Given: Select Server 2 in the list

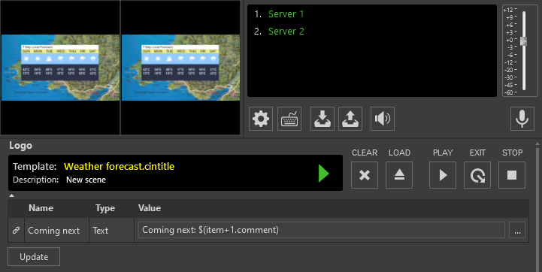Looking at the screenshot, I should (x=286, y=32).
